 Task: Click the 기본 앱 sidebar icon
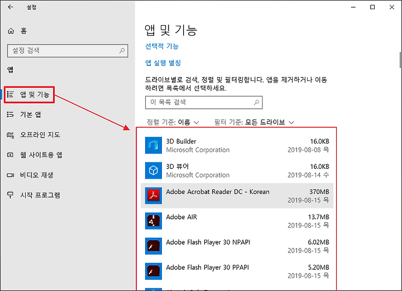[x=10, y=115]
